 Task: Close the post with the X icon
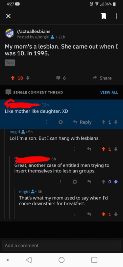[8, 16]
